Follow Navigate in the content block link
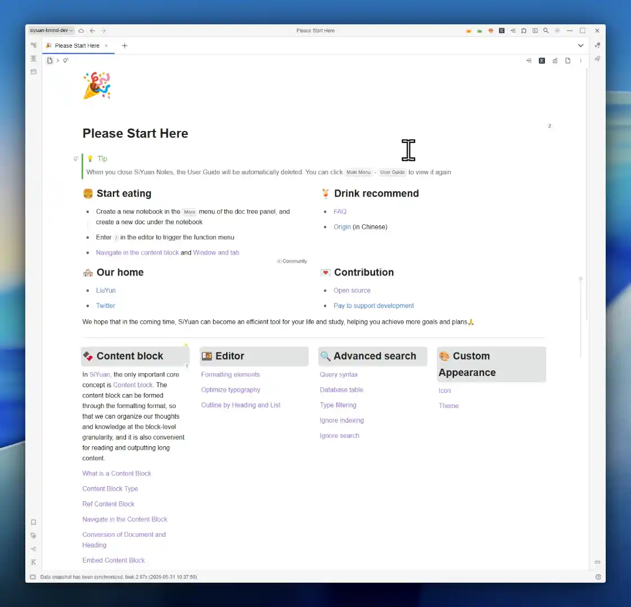 coord(137,252)
